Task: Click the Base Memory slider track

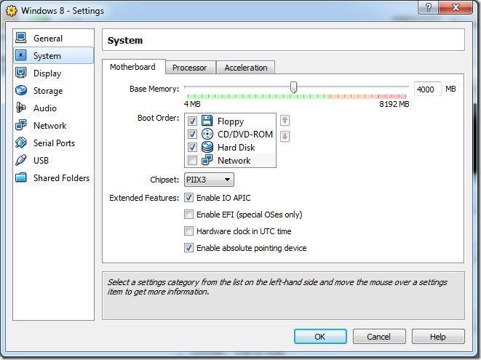Action: (x=296, y=87)
